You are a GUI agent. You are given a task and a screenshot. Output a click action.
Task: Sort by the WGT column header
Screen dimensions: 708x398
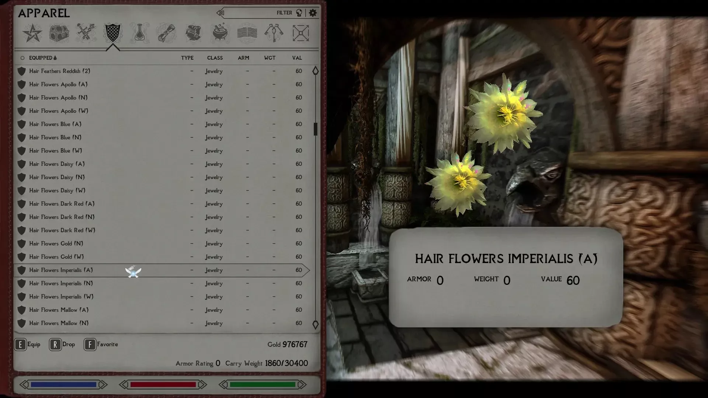270,58
